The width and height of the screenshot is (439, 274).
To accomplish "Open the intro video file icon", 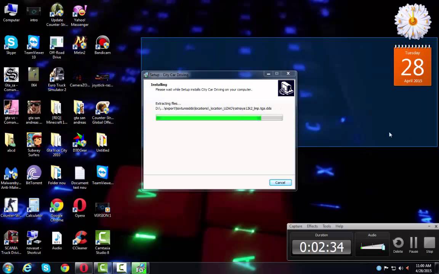I will 34,13.
